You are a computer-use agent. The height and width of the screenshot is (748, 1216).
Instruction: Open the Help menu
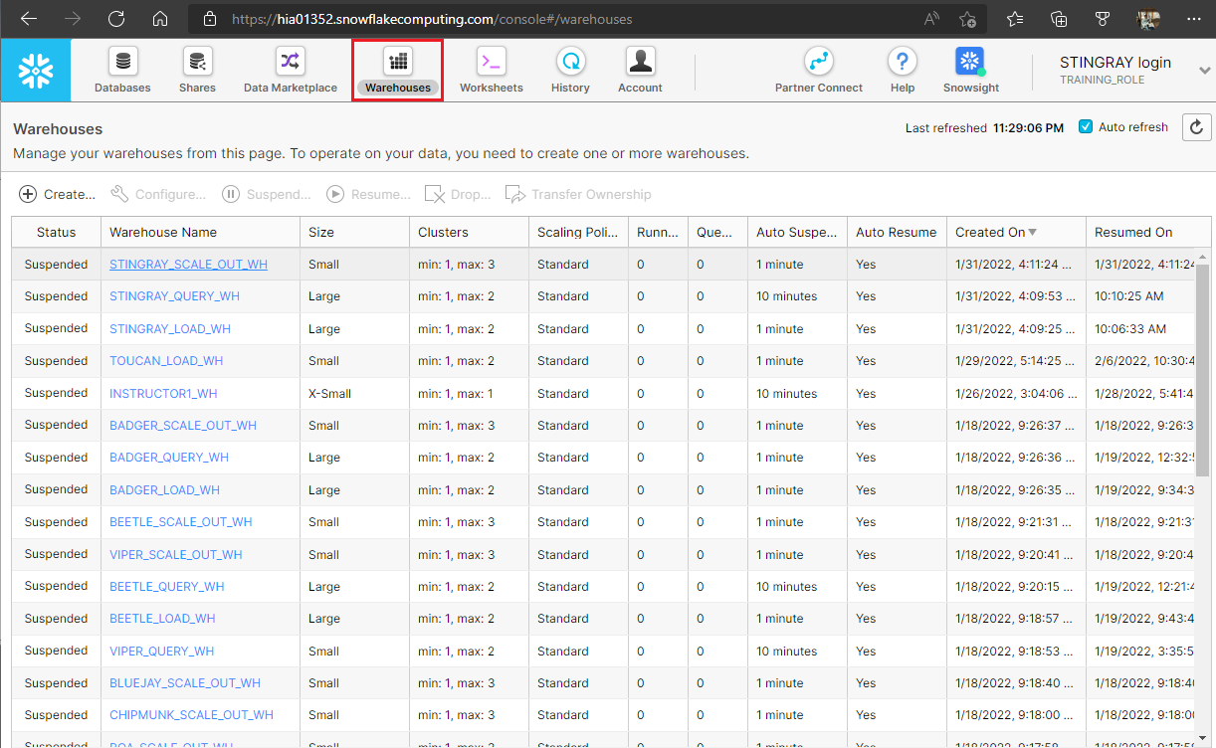(902, 72)
